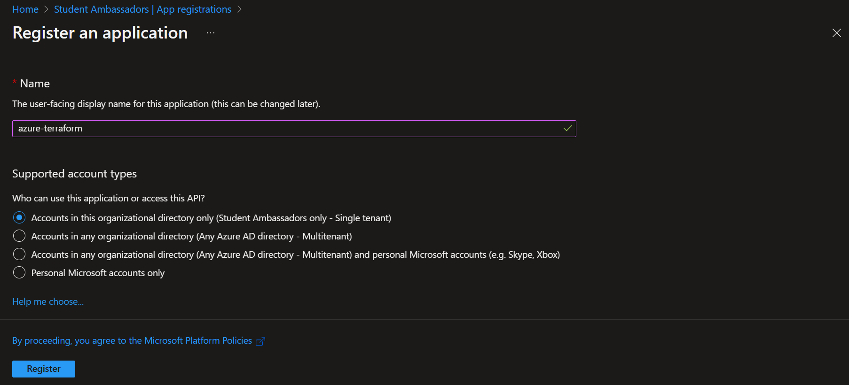Screen dimensions: 849x385
Task: Open the Microsoft Platform Policies link
Action: [132, 340]
